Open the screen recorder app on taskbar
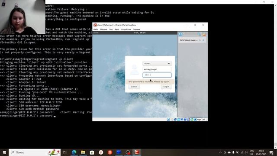 point(128,152)
